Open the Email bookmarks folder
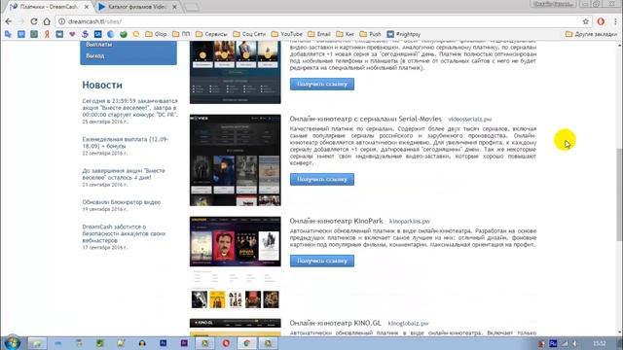The height and width of the screenshot is (350, 623). point(319,34)
